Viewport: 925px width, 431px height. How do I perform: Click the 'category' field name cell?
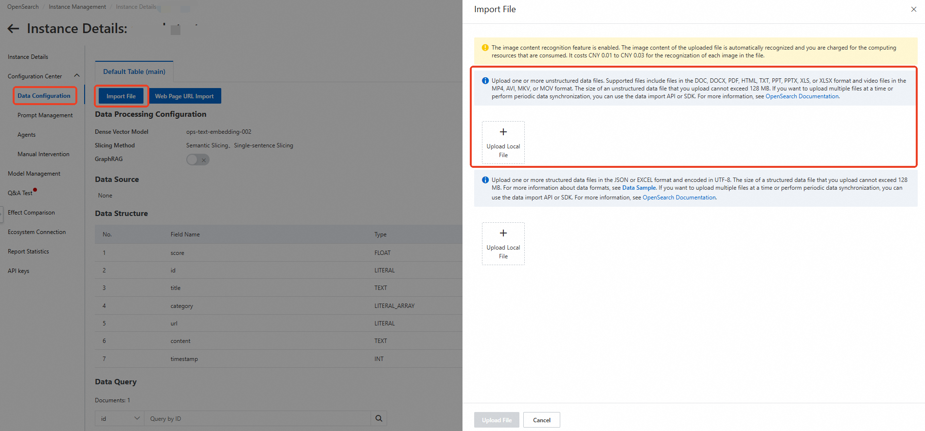(x=182, y=306)
